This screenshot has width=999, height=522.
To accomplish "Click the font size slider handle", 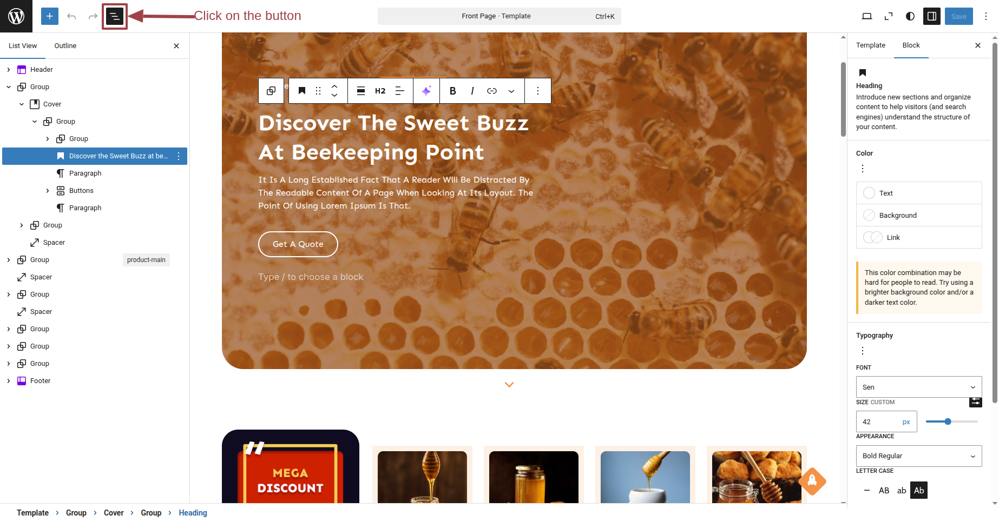I will point(948,421).
